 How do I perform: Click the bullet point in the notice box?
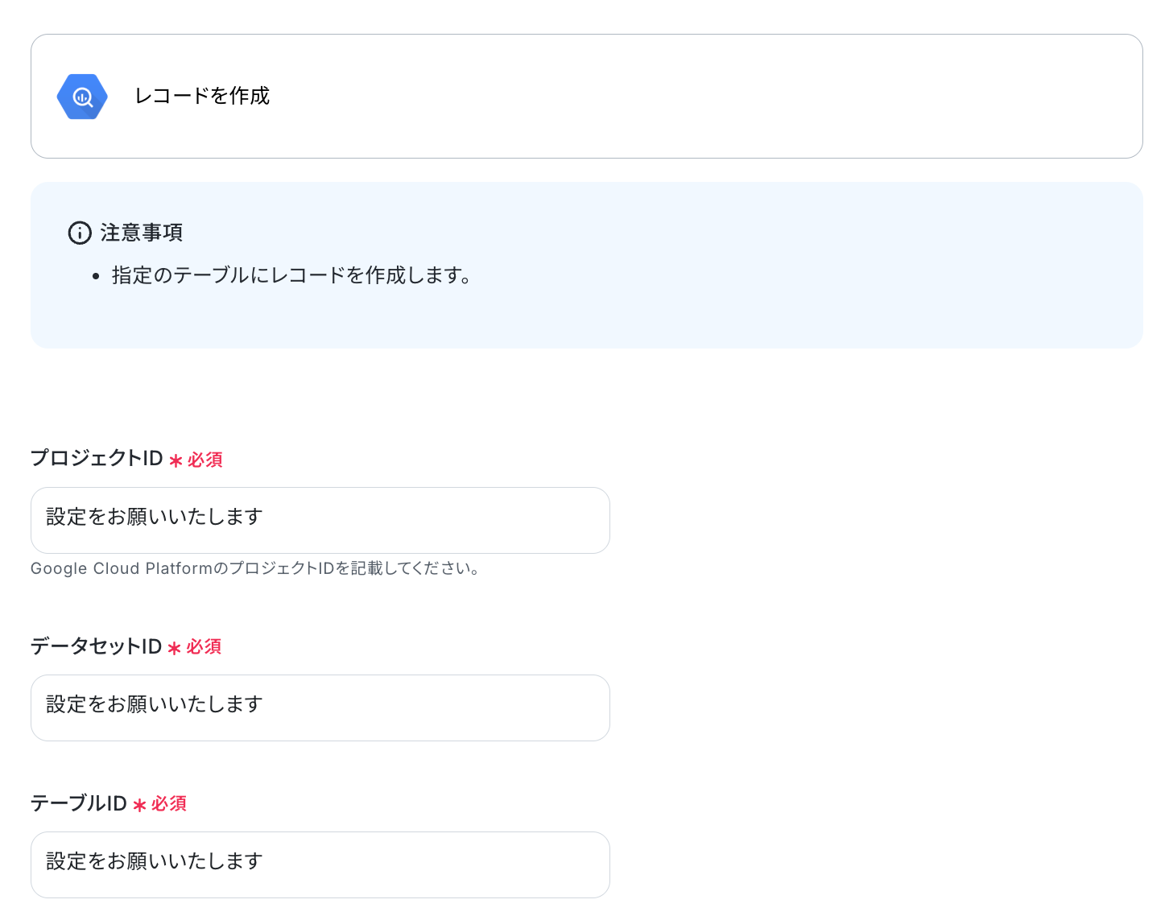pyautogui.click(x=96, y=276)
